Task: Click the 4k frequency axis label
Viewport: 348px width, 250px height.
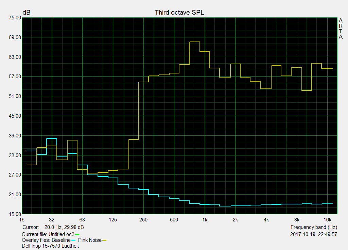Action: pos(266,220)
